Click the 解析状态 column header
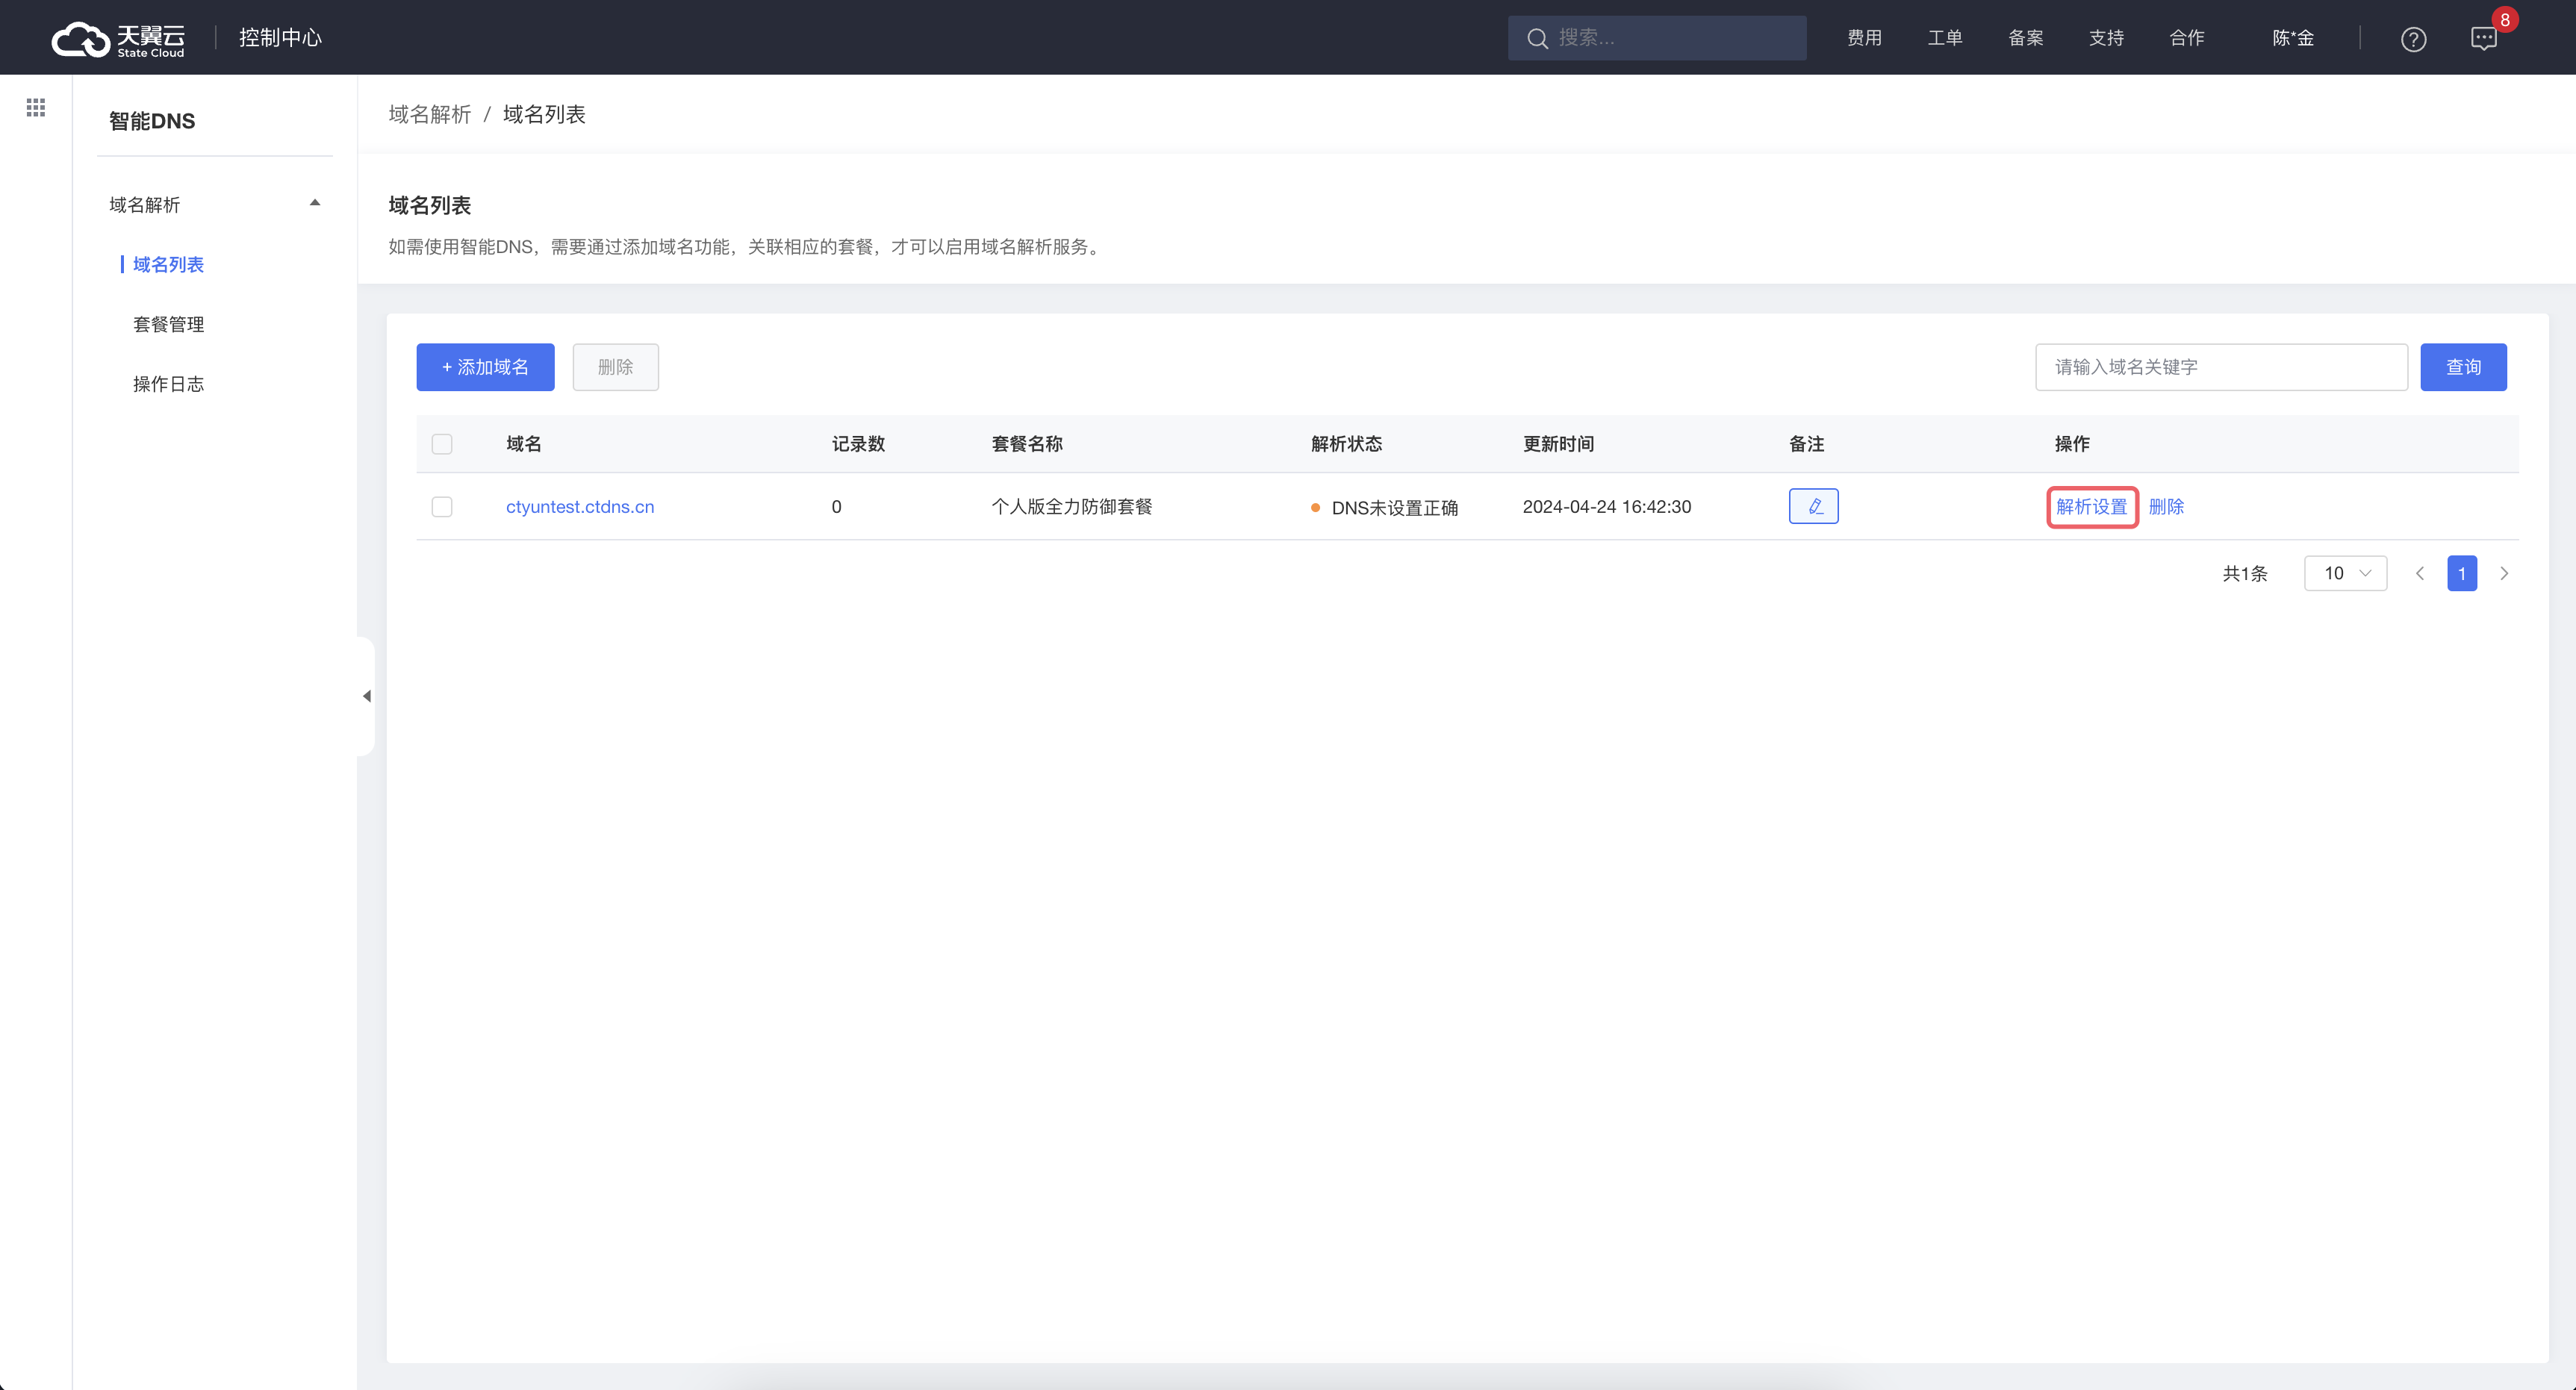Screen dimensions: 2576x1390 coord(1346,443)
